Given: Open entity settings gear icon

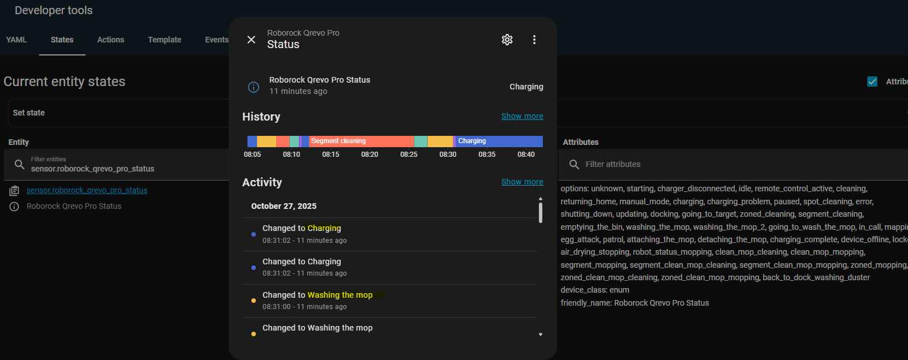Looking at the screenshot, I should [507, 40].
